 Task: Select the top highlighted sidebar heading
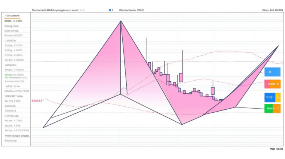13,16
